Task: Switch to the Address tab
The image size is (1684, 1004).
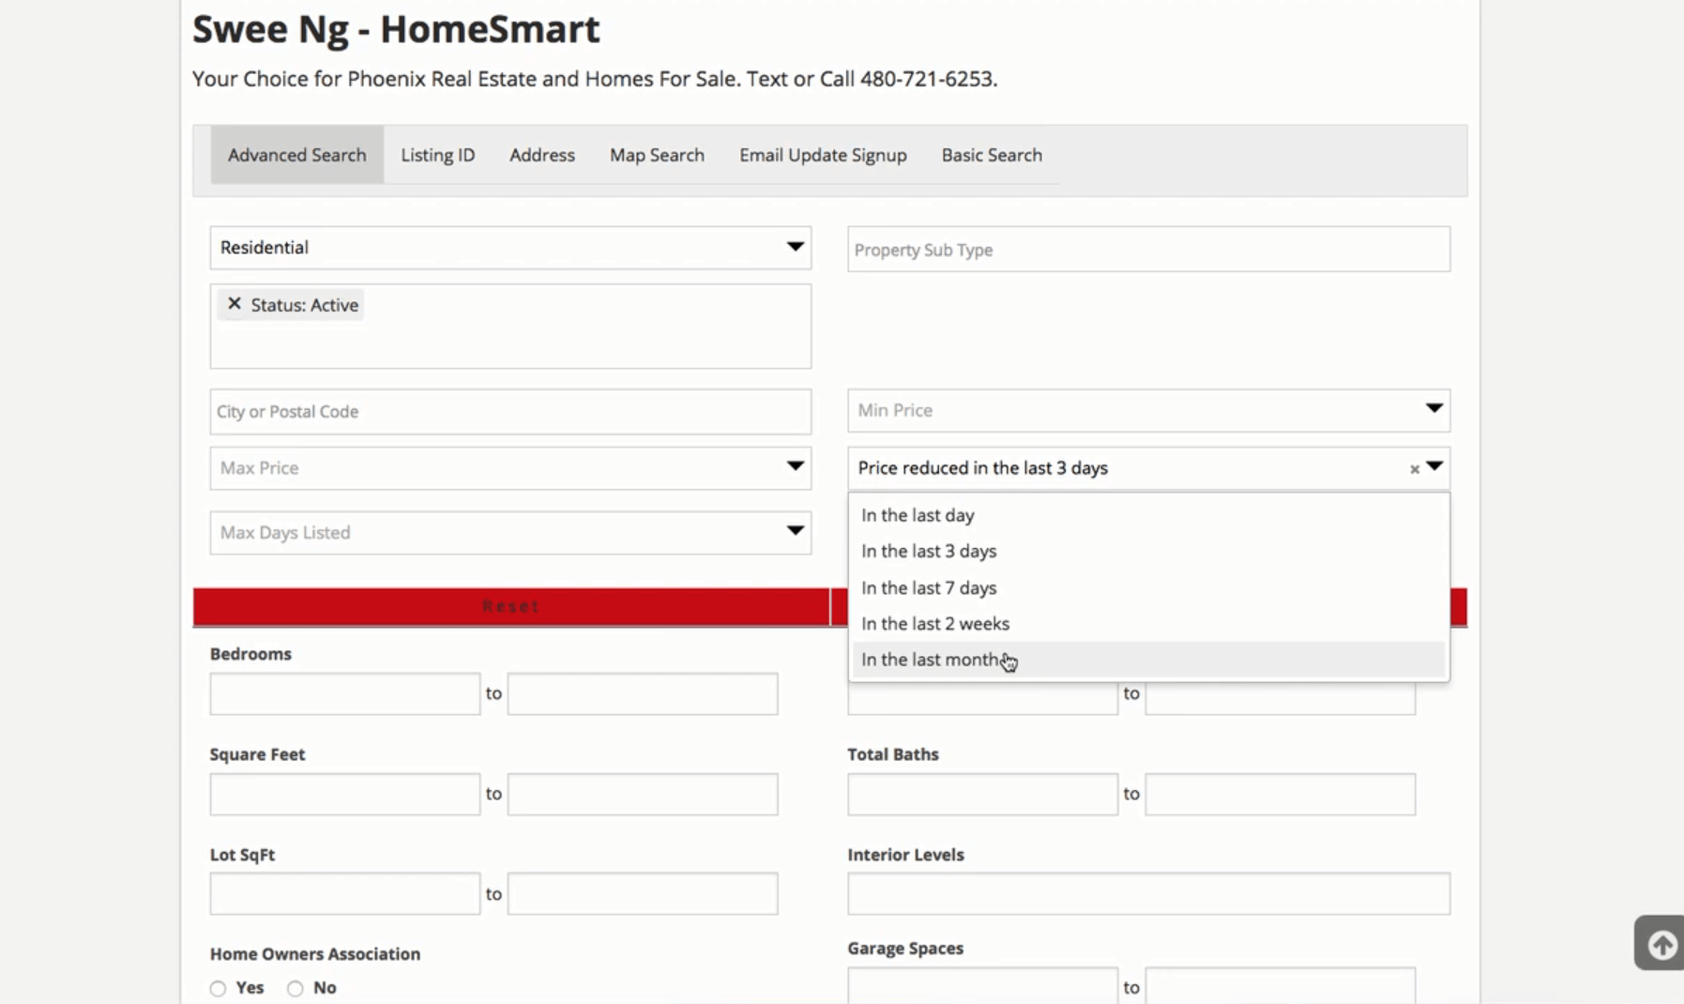Action: pos(542,155)
